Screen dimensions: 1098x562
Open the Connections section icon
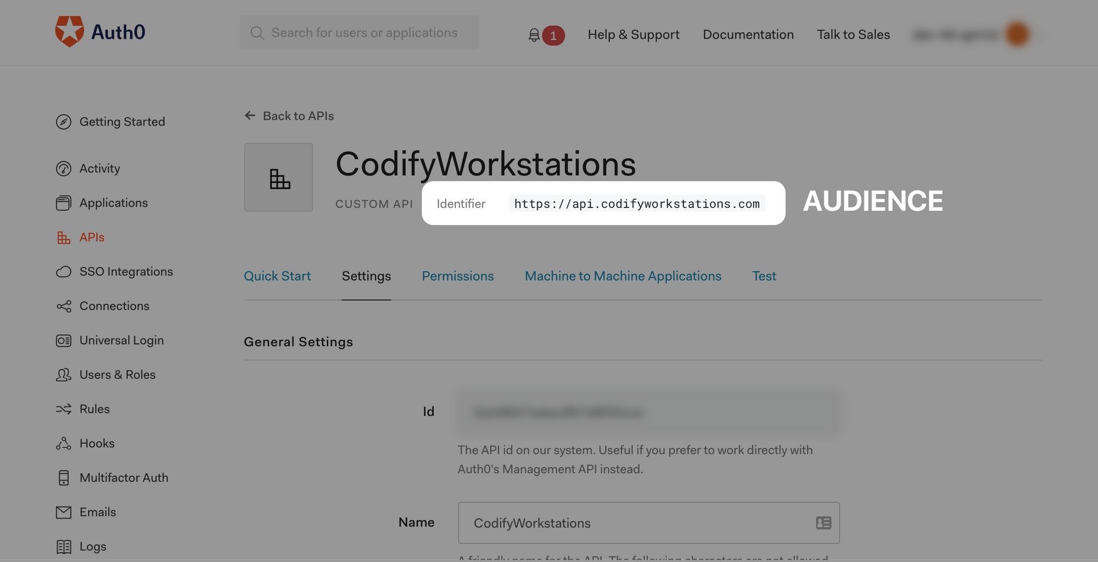[63, 306]
